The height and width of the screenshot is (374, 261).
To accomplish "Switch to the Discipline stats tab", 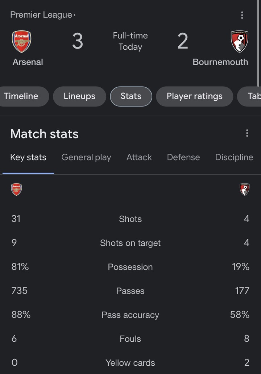I will (234, 157).
